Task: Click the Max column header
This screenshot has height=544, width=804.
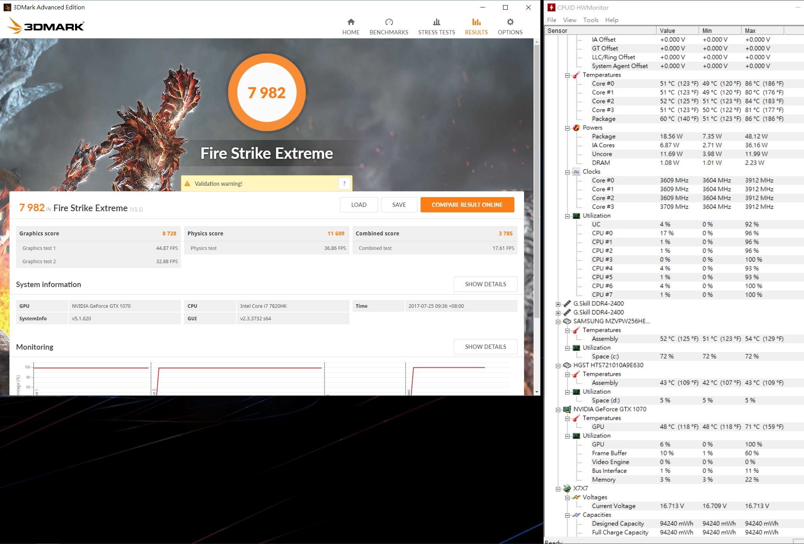Action: [763, 31]
